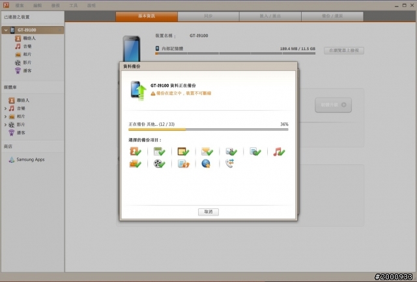This screenshot has width=417, height=282.
Task: Open the 檔案 File menu
Action: click(x=20, y=5)
